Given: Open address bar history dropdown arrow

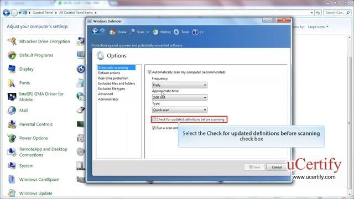Looking at the screenshot, I should click(x=312, y=13).
